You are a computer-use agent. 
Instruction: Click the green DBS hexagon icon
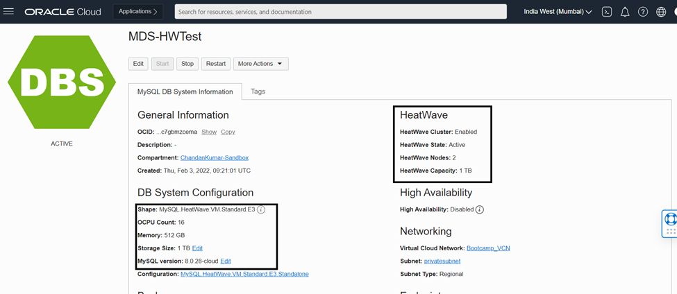(62, 83)
